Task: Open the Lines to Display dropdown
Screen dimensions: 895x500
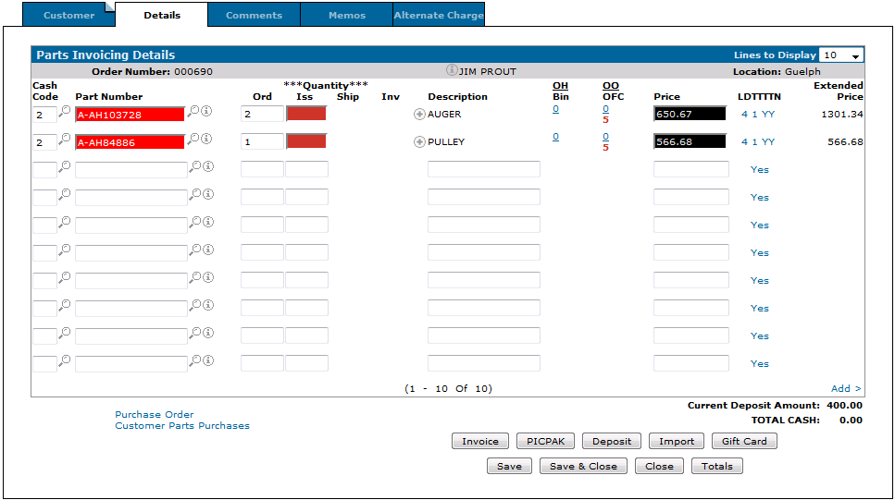Action: click(x=841, y=55)
